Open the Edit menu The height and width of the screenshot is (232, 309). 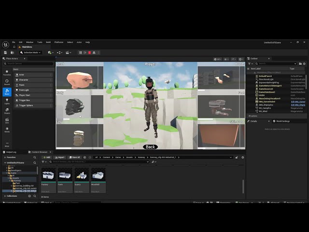20,42
